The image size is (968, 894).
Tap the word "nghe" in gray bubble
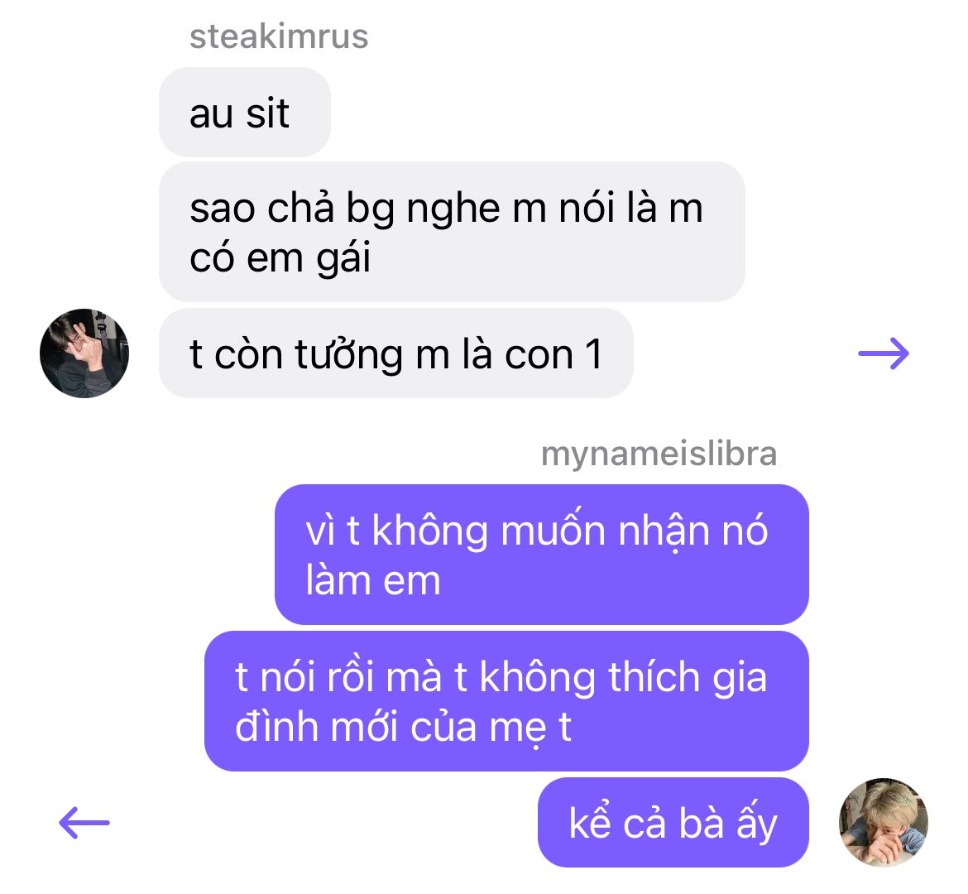pyautogui.click(x=453, y=210)
